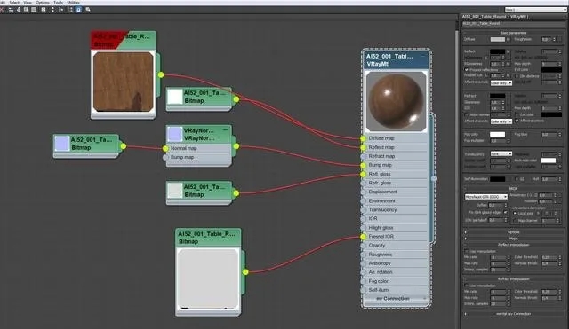Collapse the VRayNormalMap node with its minus button

(225, 129)
